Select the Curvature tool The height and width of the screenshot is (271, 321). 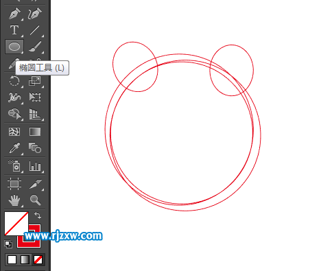pos(35,14)
